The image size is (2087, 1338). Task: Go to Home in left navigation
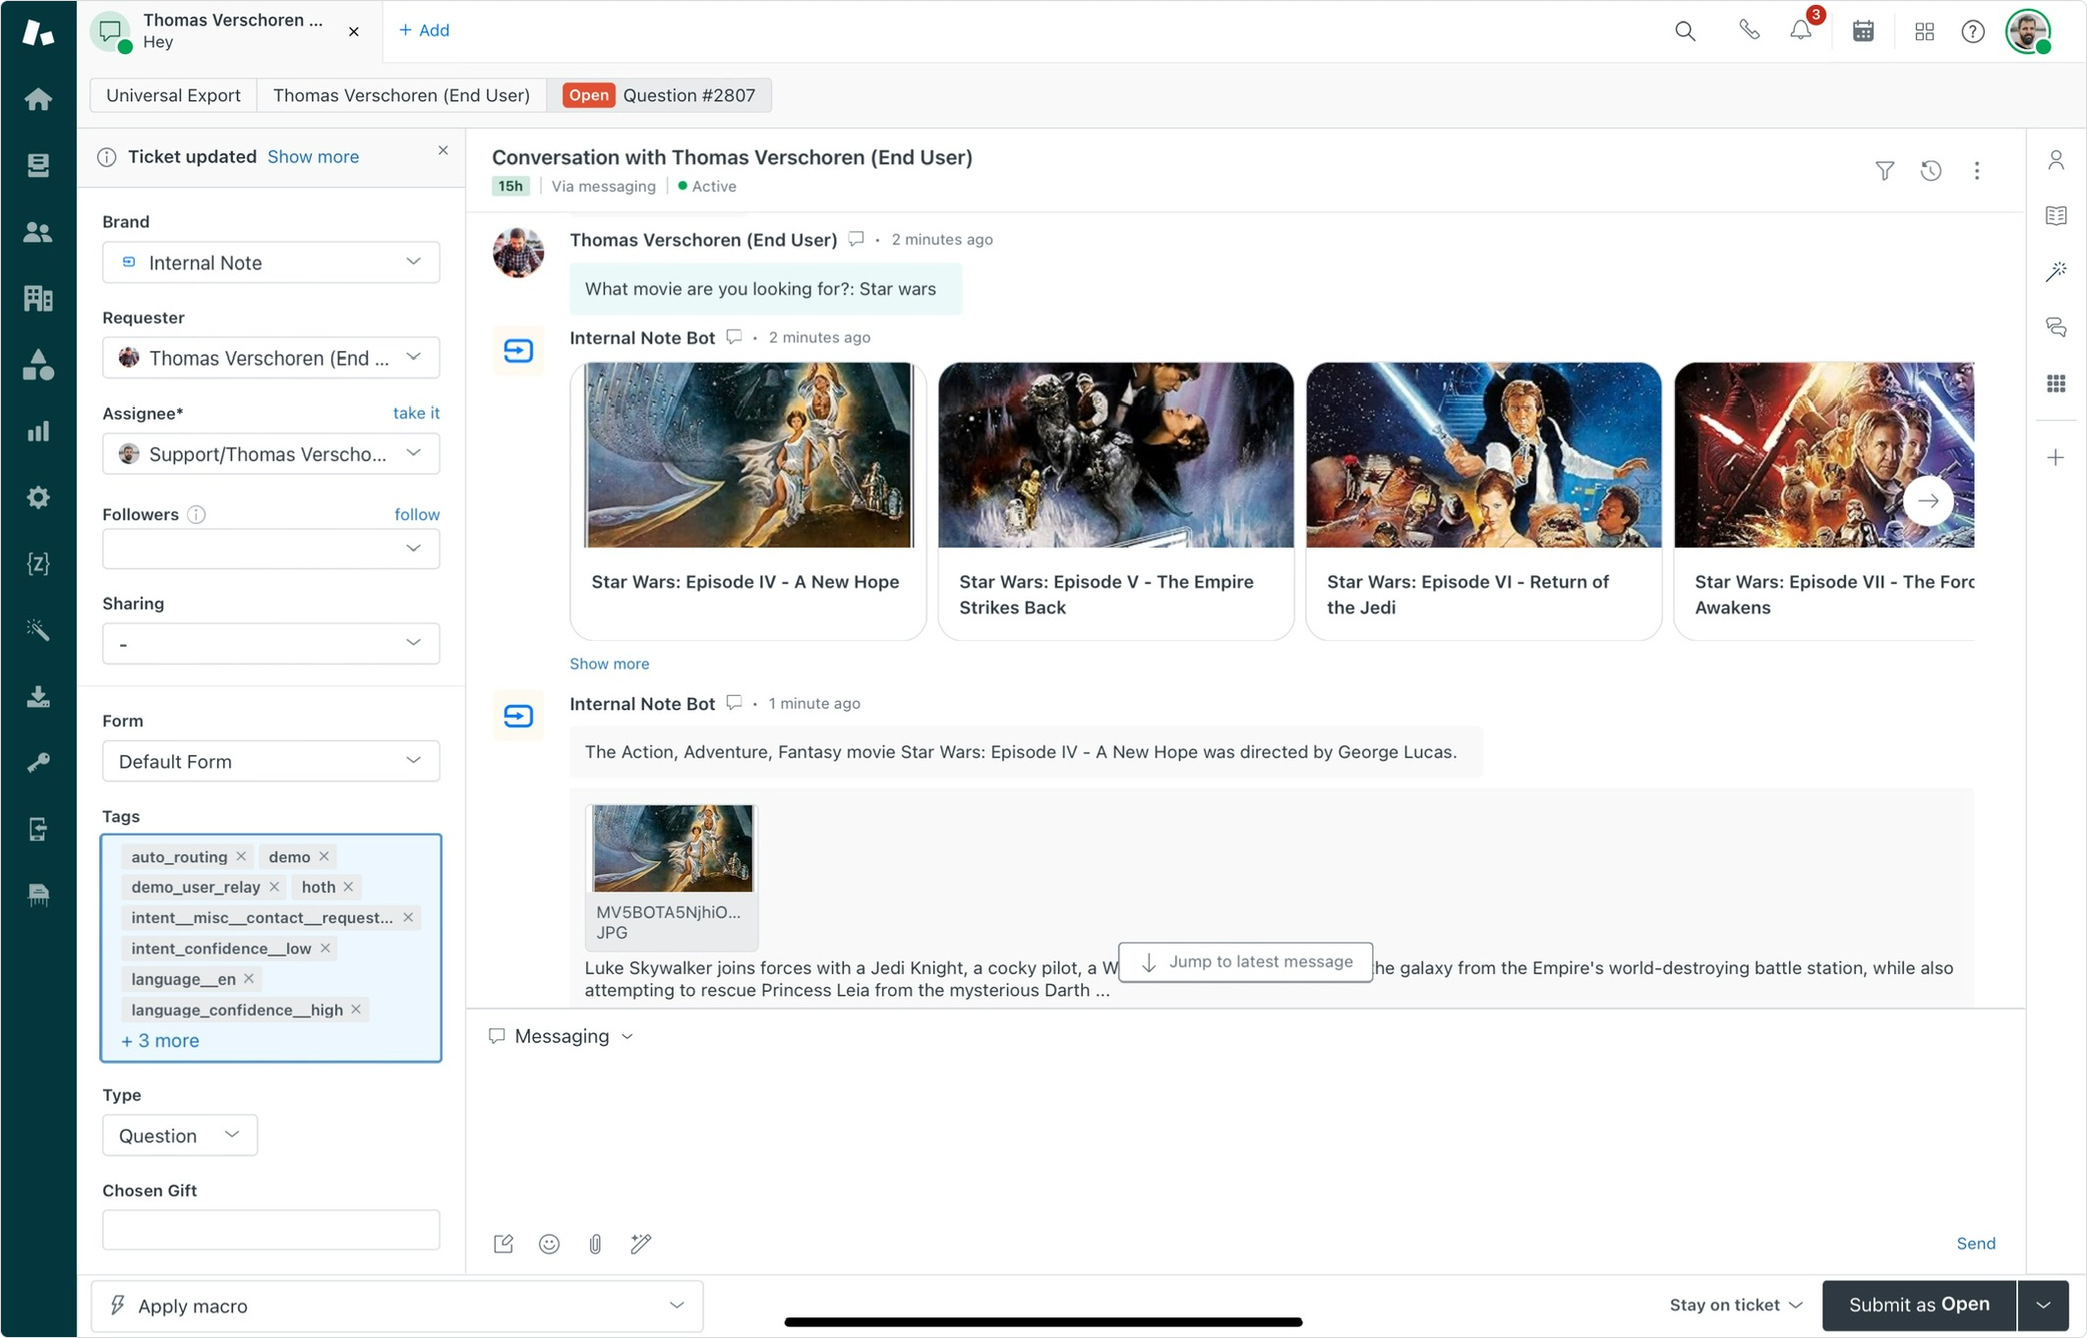(x=38, y=99)
